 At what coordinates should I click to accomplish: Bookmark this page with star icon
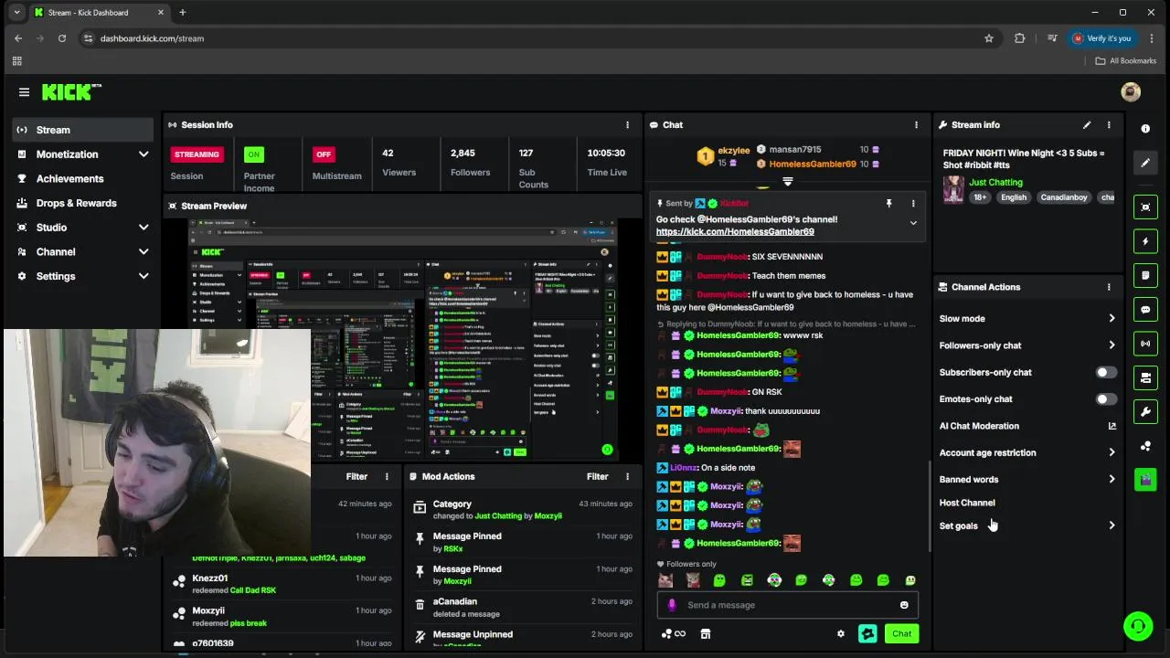pos(989,38)
